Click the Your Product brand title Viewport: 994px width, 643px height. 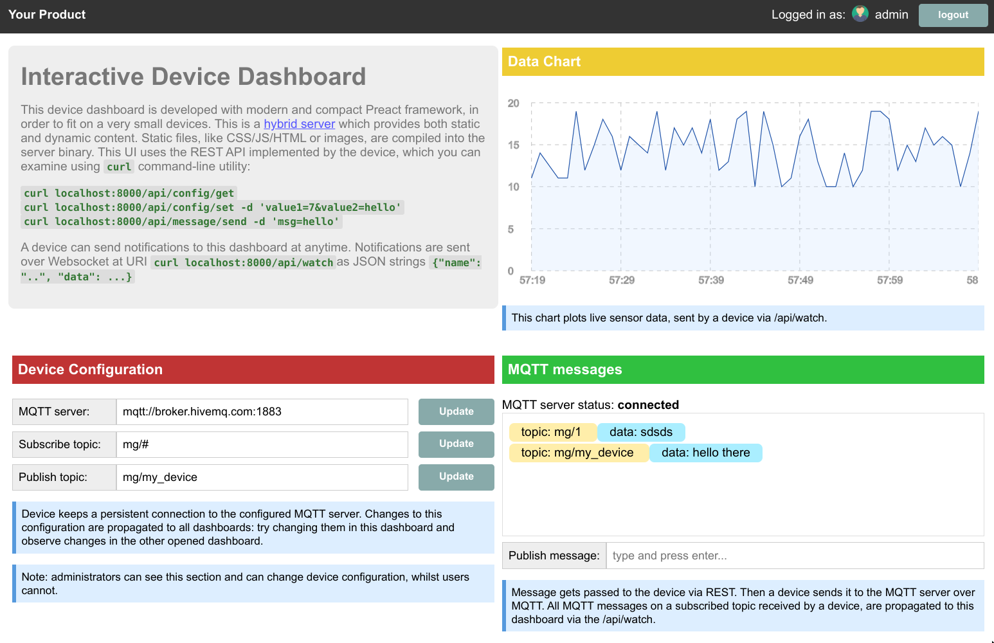[x=47, y=14]
